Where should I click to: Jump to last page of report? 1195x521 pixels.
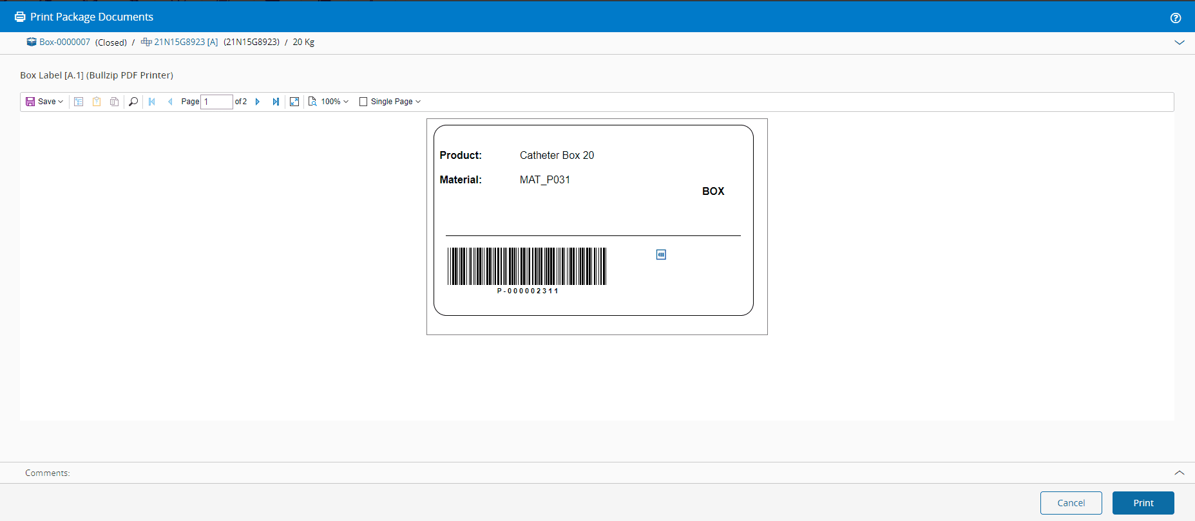point(276,102)
